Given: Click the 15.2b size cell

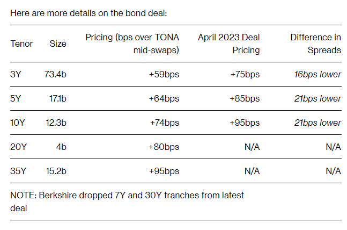Looking at the screenshot, I should (x=56, y=171).
